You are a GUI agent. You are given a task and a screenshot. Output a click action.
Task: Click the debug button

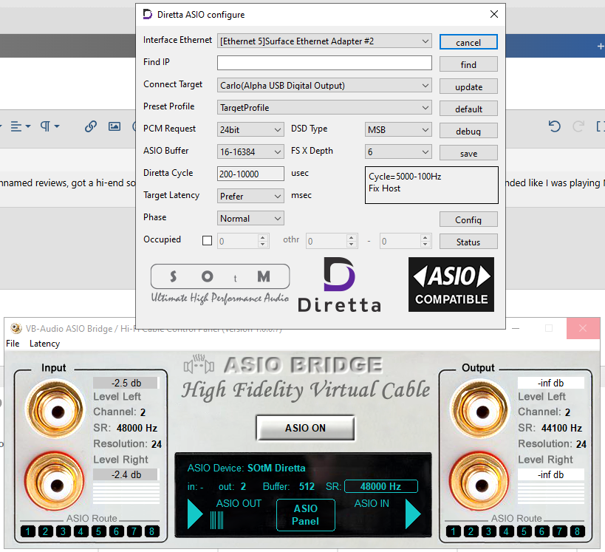coord(468,131)
